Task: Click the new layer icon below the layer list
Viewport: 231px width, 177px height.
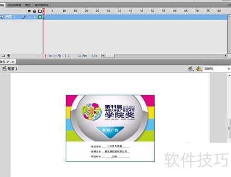Action: (3, 56)
